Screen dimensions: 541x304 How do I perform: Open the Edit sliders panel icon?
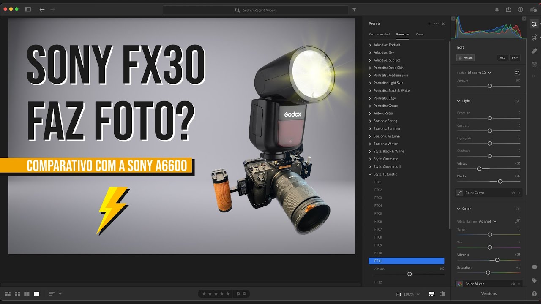[x=534, y=24]
